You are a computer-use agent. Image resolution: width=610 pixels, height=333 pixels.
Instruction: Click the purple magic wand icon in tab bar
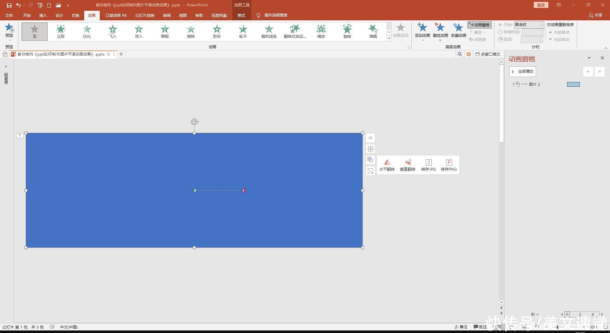460,54
